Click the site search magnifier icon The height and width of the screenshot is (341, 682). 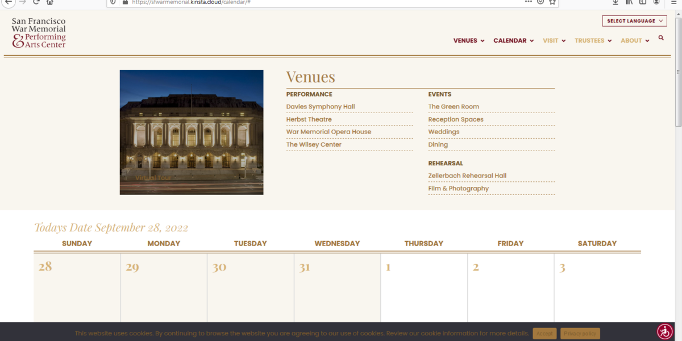[x=661, y=38]
